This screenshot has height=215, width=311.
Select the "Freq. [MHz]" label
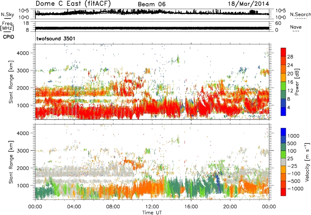click(x=7, y=26)
